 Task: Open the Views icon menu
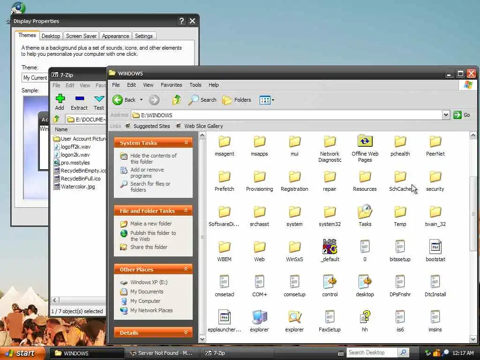point(265,100)
